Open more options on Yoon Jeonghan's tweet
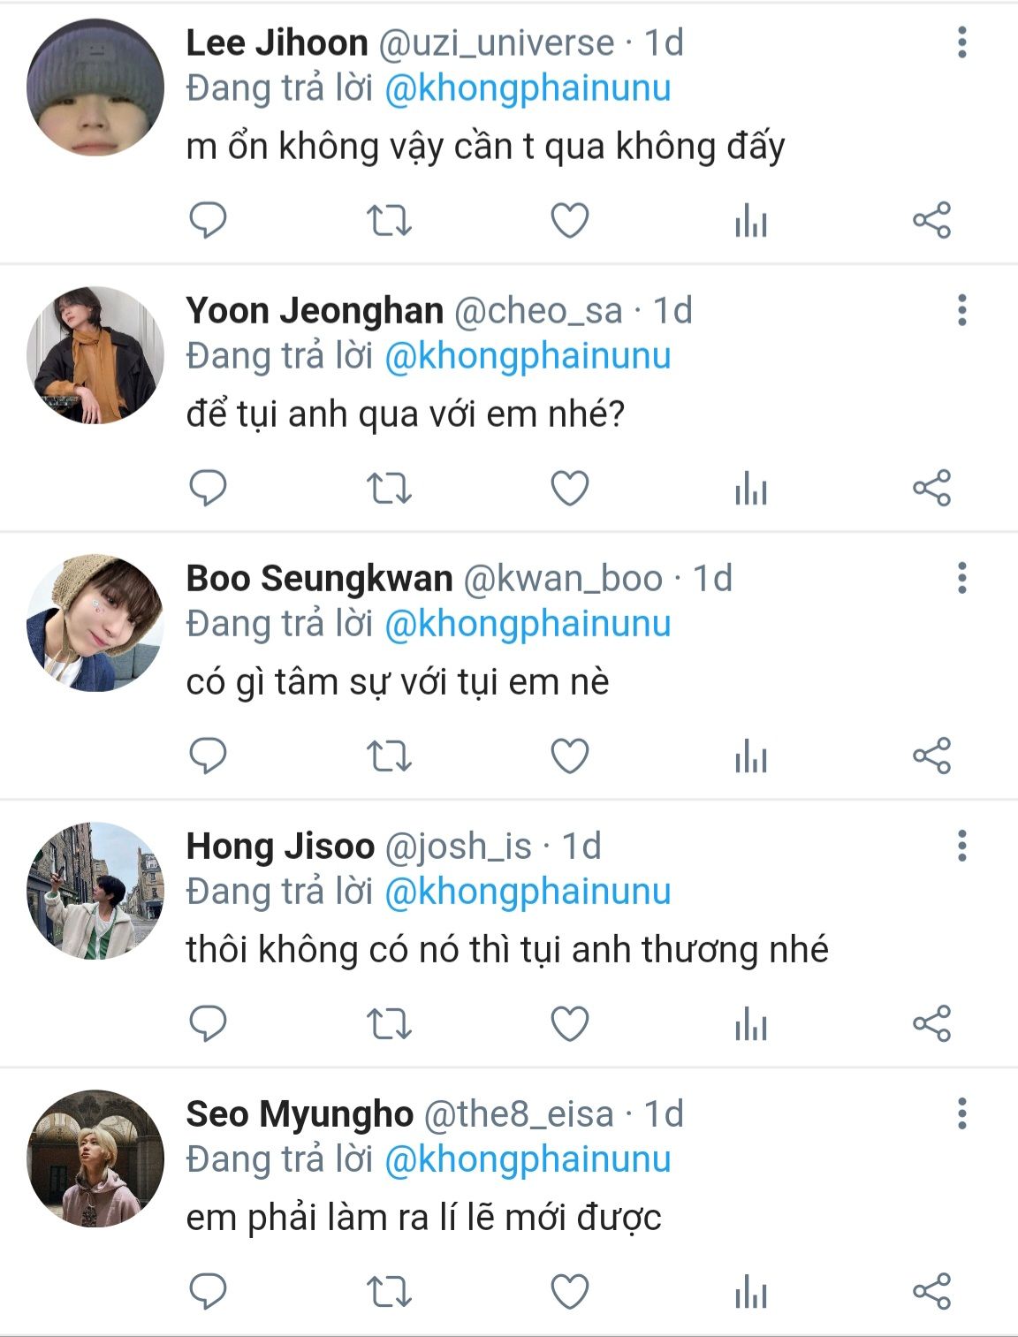This screenshot has height=1337, width=1018. pos(962,310)
